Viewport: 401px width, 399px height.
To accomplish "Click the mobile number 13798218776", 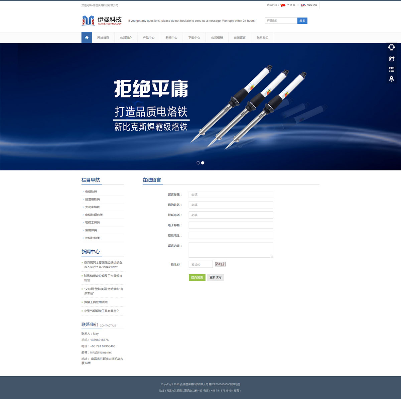I will click(x=99, y=340).
